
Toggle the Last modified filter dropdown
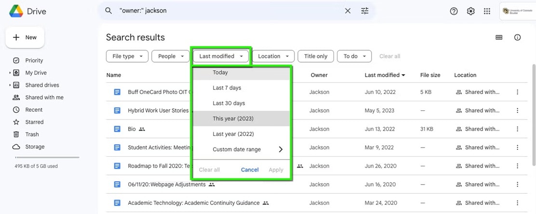coord(221,56)
